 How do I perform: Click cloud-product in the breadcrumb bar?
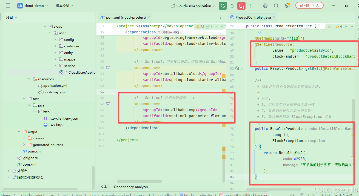(x=31, y=195)
